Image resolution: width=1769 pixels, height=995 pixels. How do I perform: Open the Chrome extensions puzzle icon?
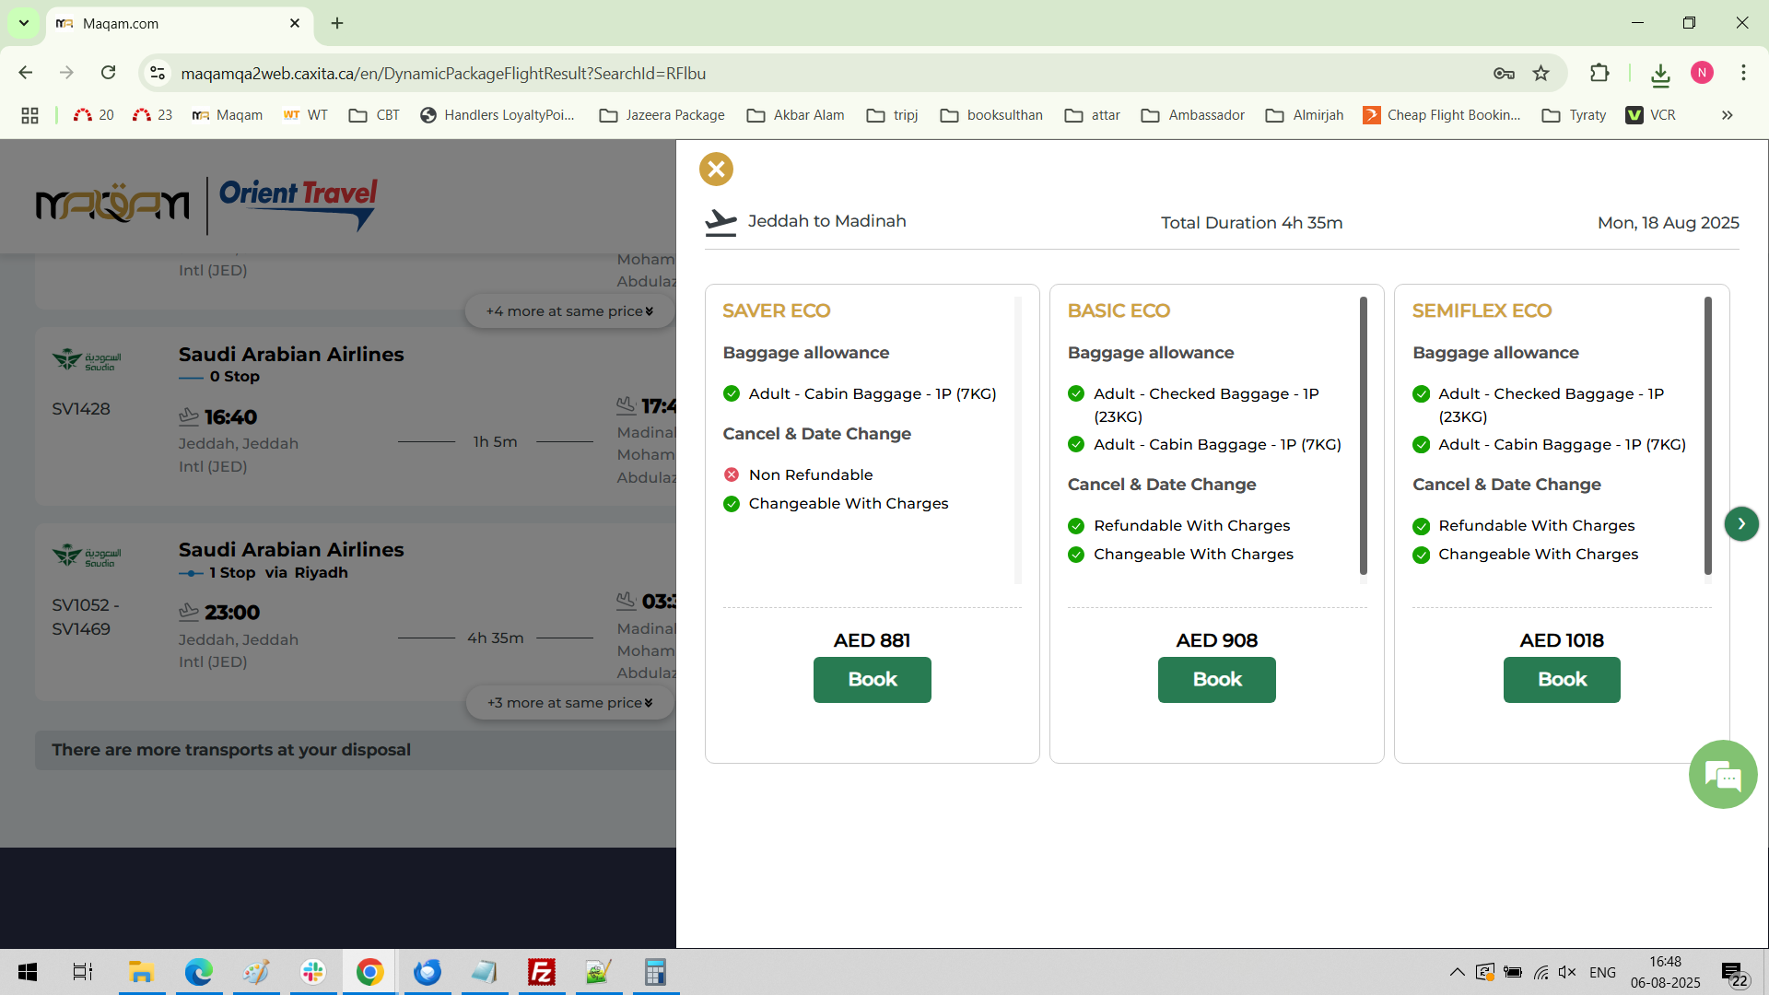pyautogui.click(x=1599, y=74)
